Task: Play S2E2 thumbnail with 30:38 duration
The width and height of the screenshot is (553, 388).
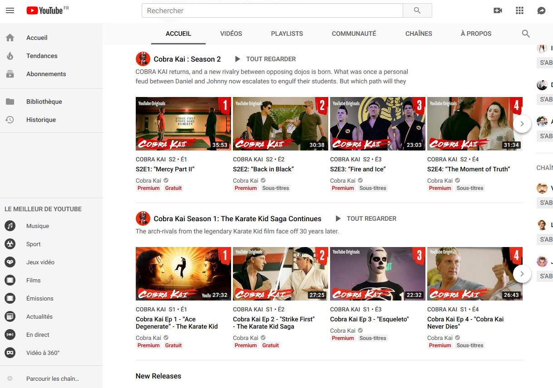Action: pyautogui.click(x=281, y=124)
